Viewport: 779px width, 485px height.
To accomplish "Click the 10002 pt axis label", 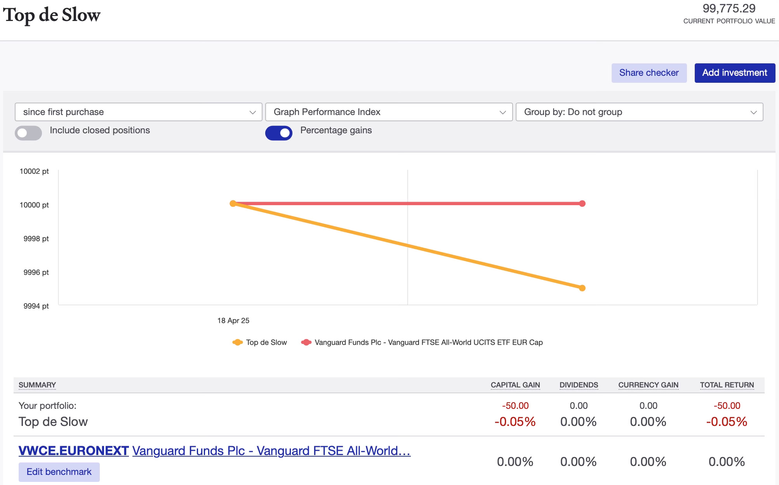I will pyautogui.click(x=34, y=171).
